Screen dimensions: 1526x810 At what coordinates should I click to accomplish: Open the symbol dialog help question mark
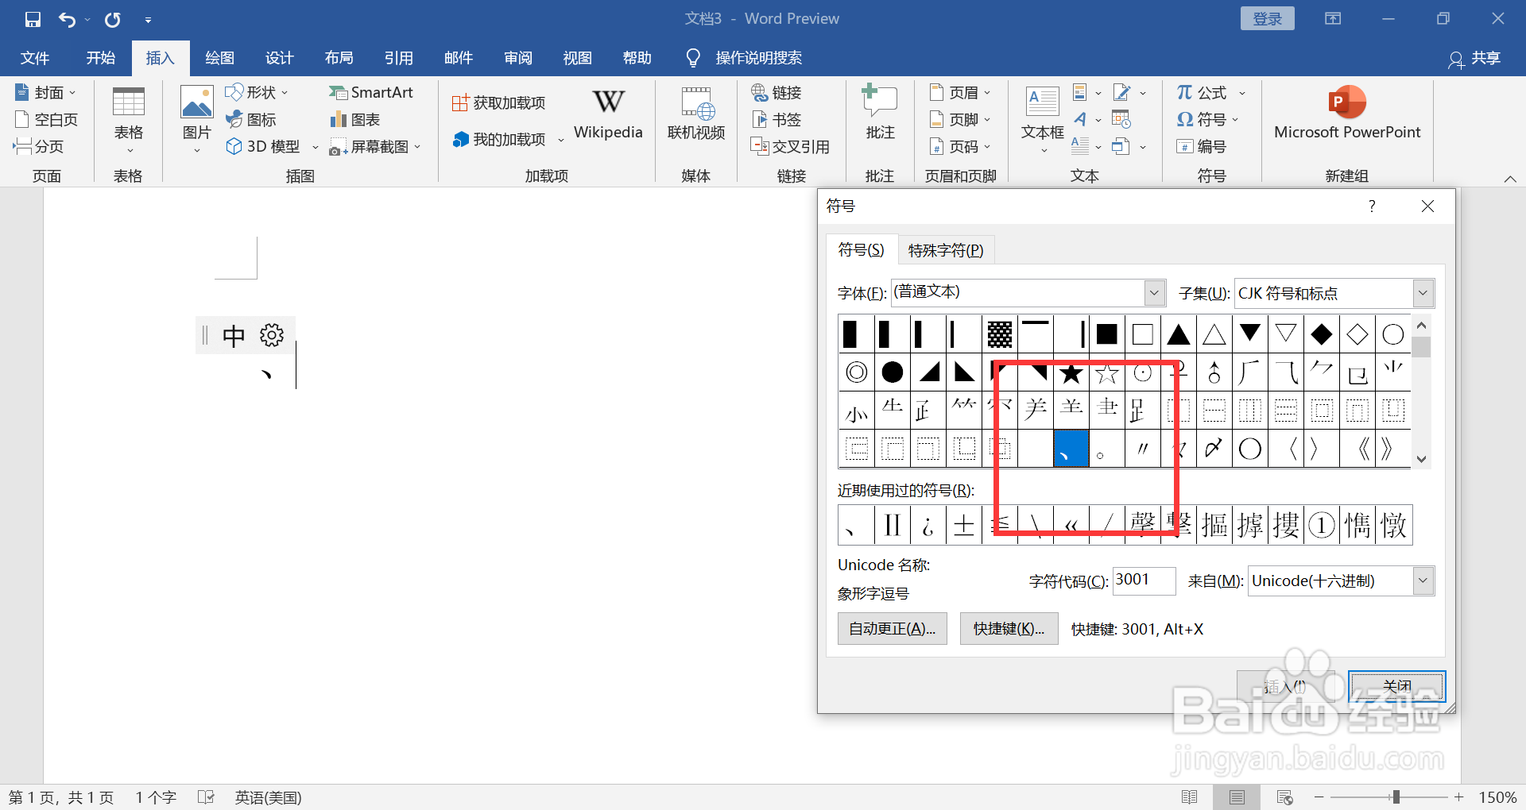pos(1372,206)
